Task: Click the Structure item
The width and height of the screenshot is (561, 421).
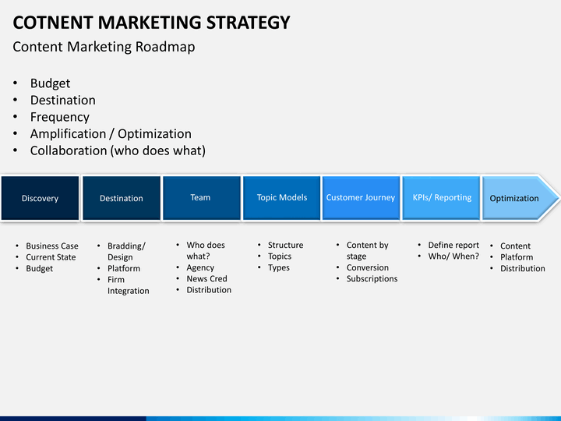Action: click(x=285, y=246)
